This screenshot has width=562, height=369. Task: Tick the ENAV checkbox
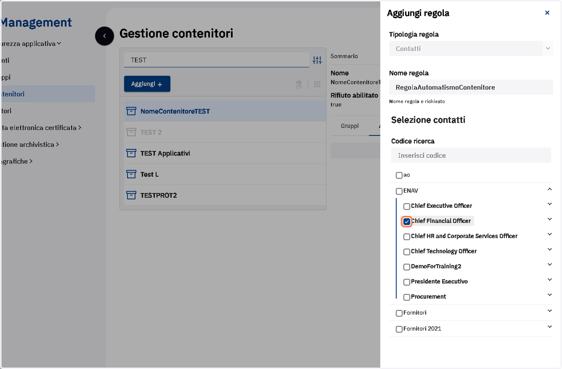(399, 191)
